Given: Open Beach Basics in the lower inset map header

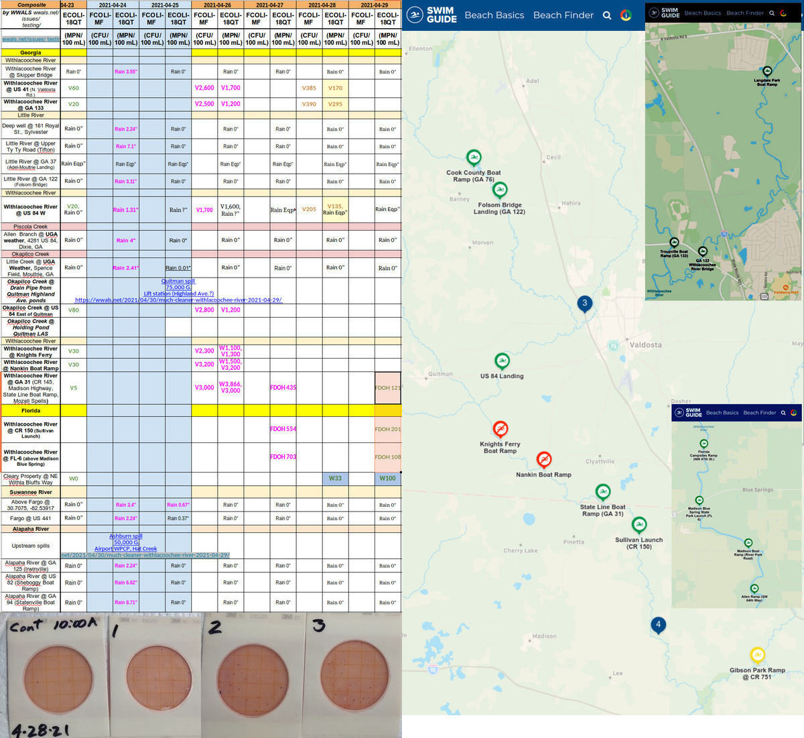Looking at the screenshot, I should (722, 413).
